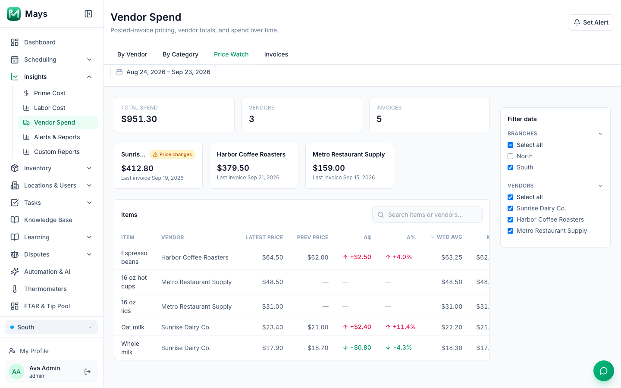Viewport: 621px width, 388px height.
Task: Click the Inventory box icon
Action: [x=15, y=168]
